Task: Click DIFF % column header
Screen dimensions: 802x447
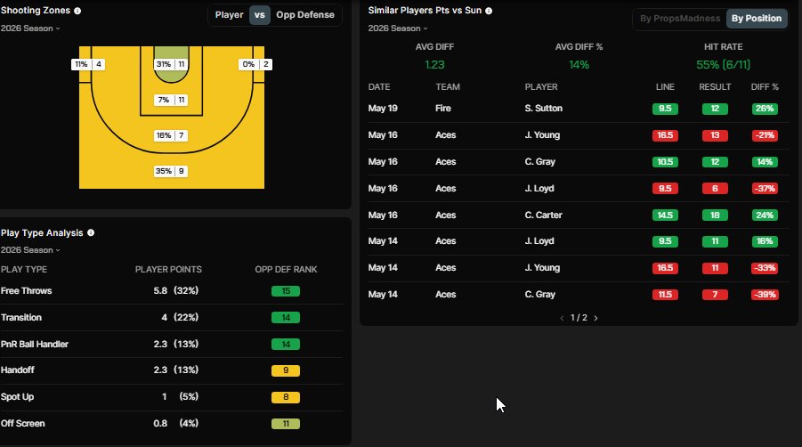Action: point(765,87)
